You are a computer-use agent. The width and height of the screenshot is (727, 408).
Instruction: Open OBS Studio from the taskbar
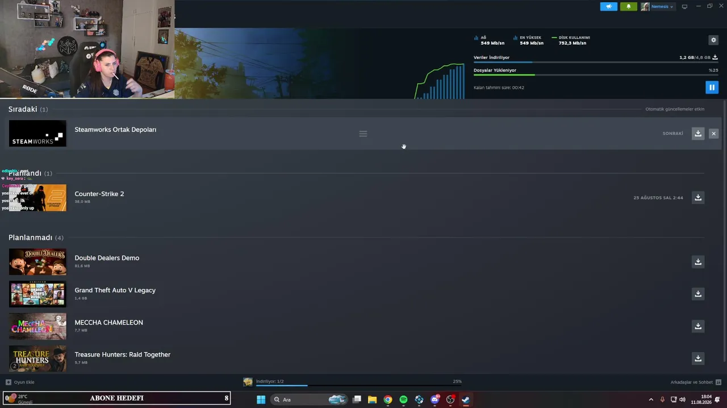click(450, 399)
